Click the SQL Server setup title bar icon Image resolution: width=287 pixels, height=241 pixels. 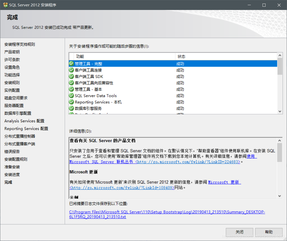pyautogui.click(x=6, y=5)
